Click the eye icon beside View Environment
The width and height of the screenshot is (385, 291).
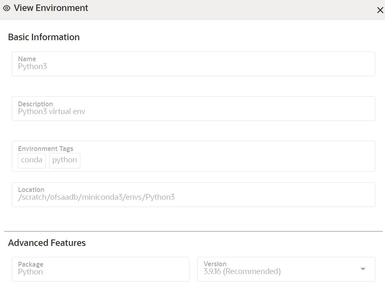tap(6, 8)
